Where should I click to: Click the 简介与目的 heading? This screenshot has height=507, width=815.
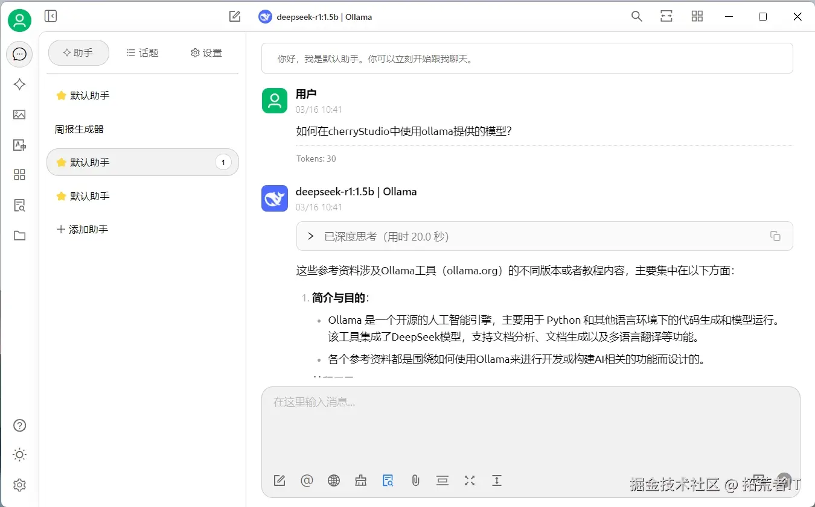point(340,298)
